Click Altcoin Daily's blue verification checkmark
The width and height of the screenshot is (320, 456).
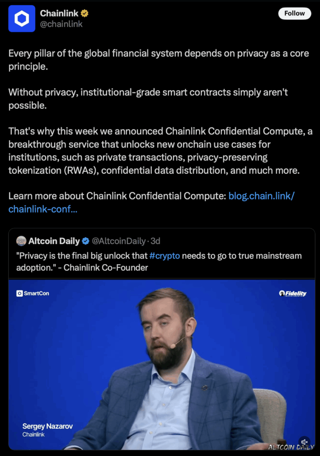[85, 240]
